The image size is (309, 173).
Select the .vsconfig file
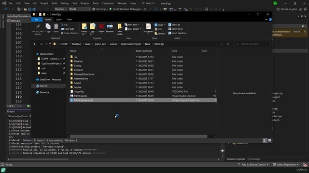click(x=79, y=92)
